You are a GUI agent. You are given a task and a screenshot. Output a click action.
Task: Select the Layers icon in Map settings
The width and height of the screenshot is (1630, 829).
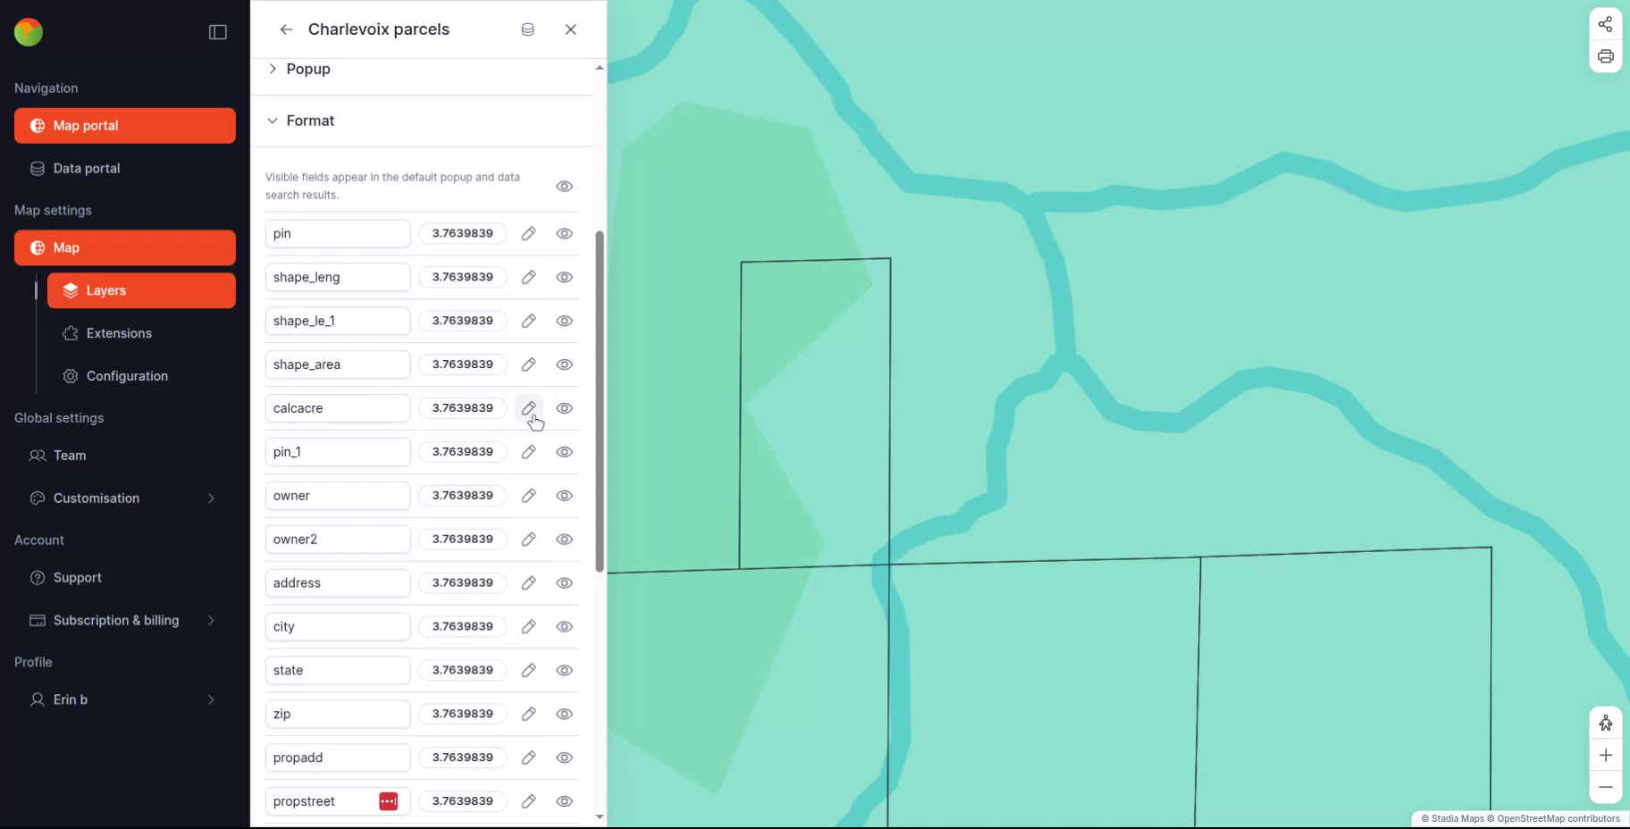pos(71,290)
